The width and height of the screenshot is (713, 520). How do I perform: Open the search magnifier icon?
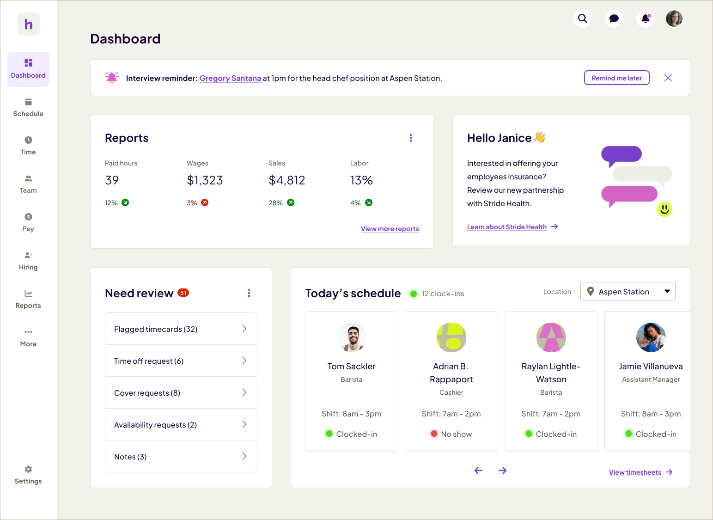point(583,18)
